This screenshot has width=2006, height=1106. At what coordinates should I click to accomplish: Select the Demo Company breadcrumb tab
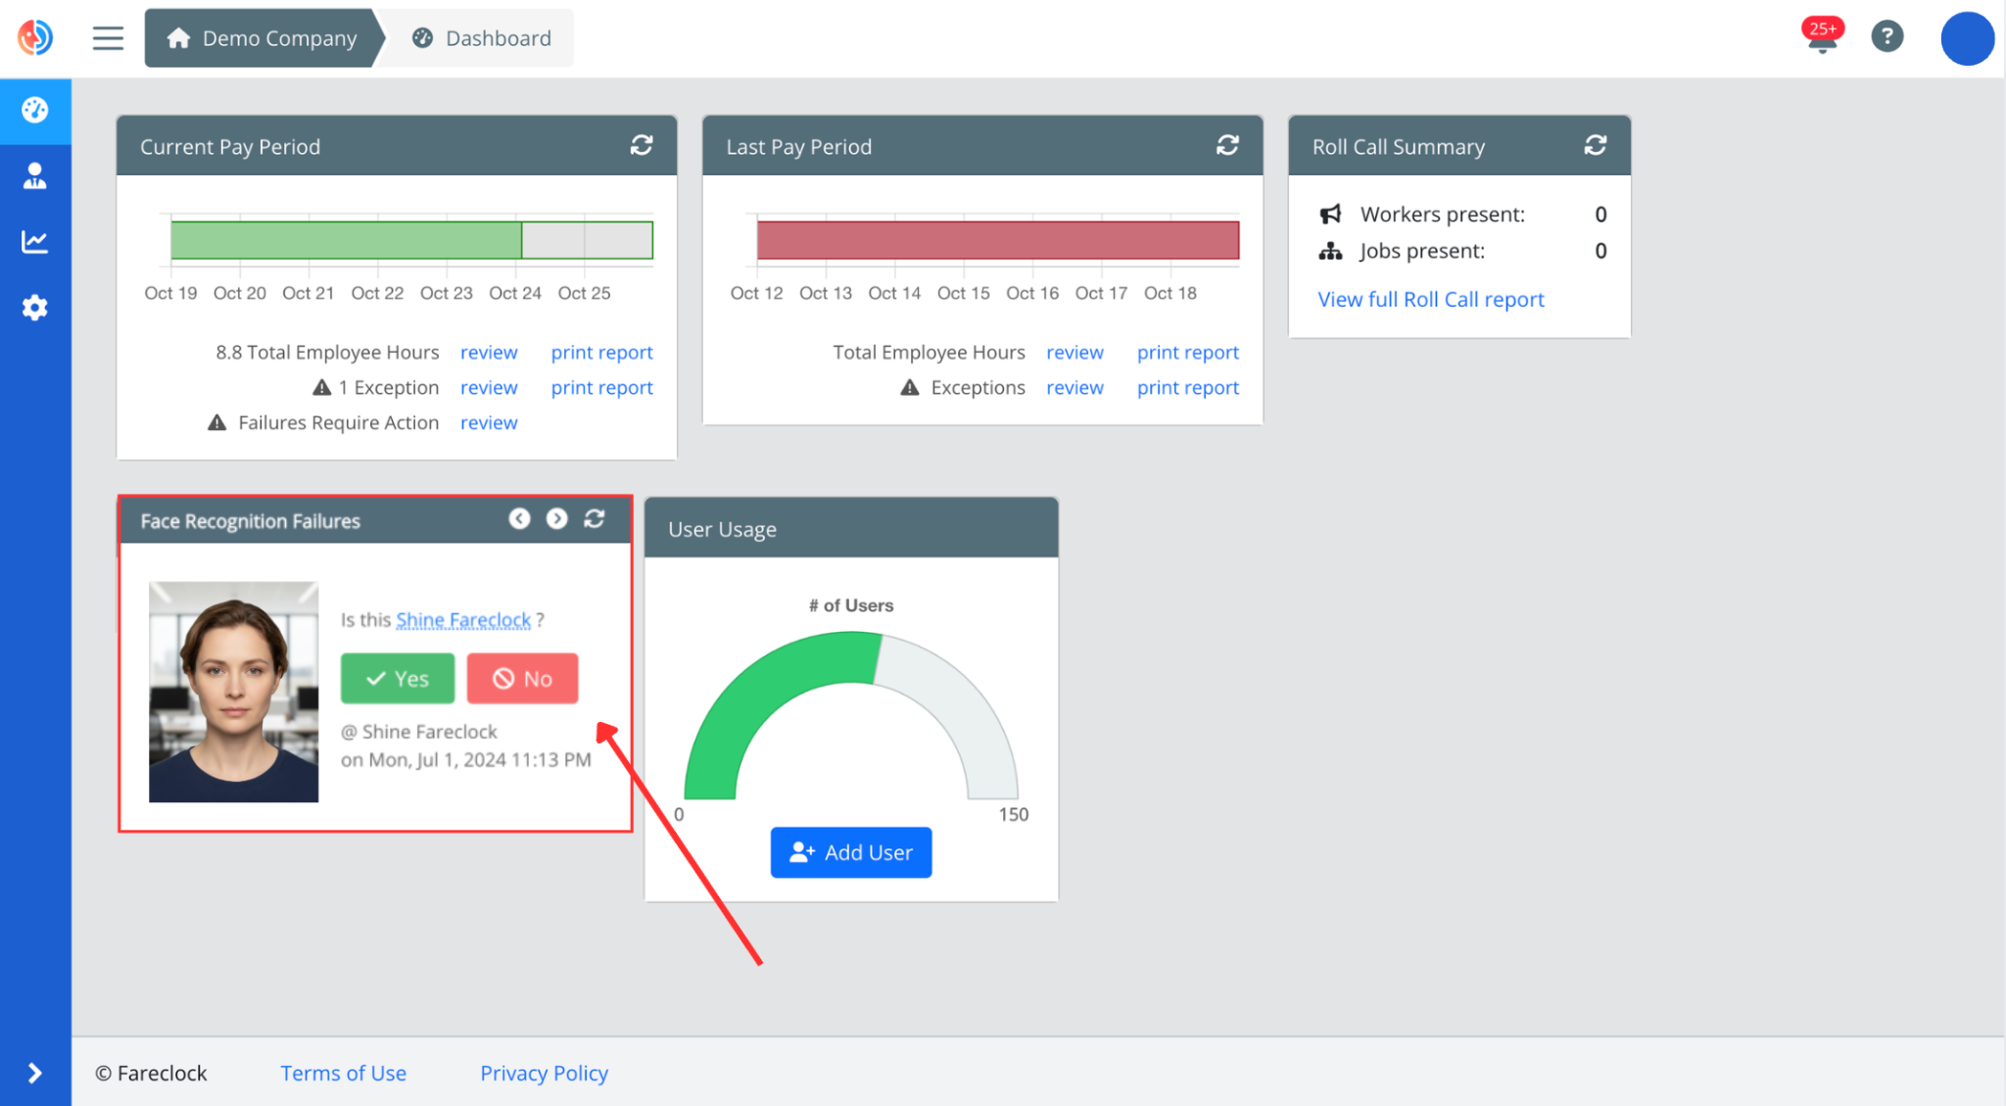click(260, 37)
